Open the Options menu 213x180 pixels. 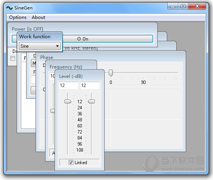tap(18, 17)
